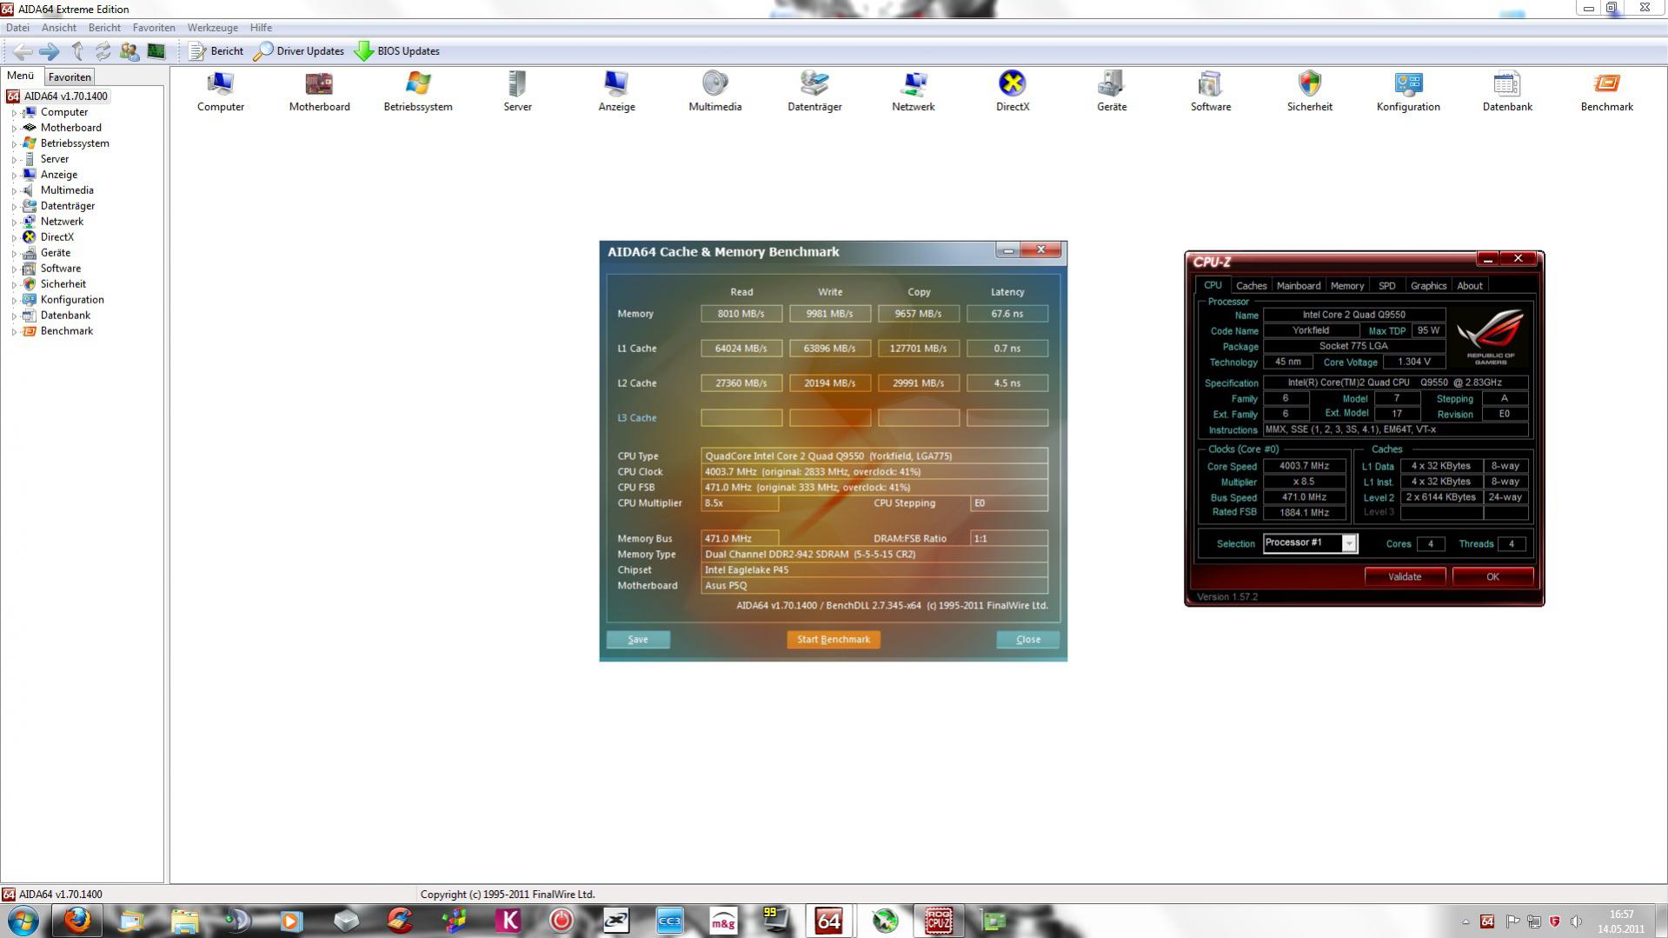
Task: Open the Datei menu
Action: click(17, 28)
